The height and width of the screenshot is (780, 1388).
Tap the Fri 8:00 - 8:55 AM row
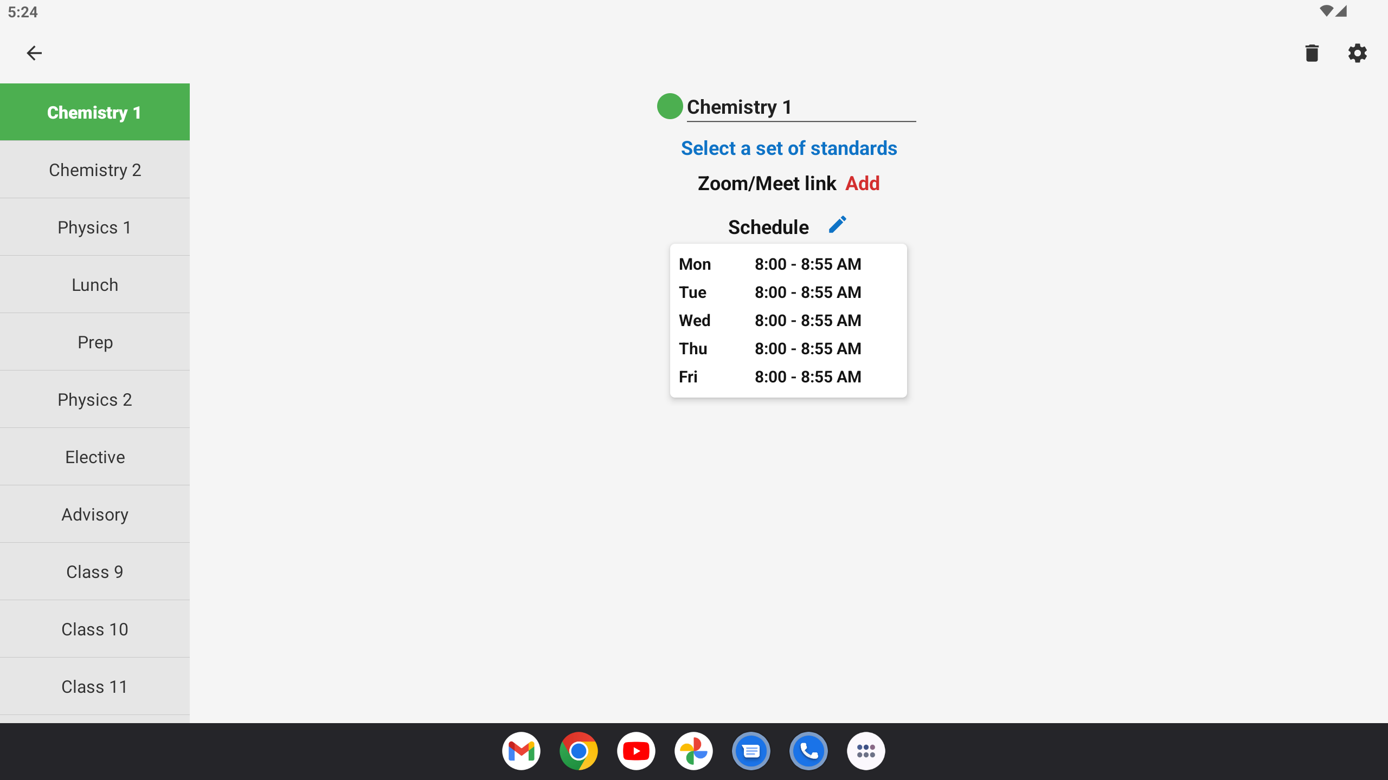point(788,377)
